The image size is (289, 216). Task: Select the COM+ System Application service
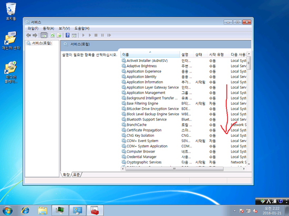tap(147, 146)
